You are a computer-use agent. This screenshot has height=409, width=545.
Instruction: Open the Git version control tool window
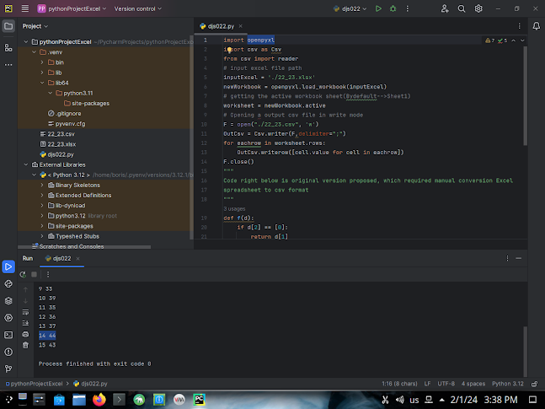click(x=8, y=369)
